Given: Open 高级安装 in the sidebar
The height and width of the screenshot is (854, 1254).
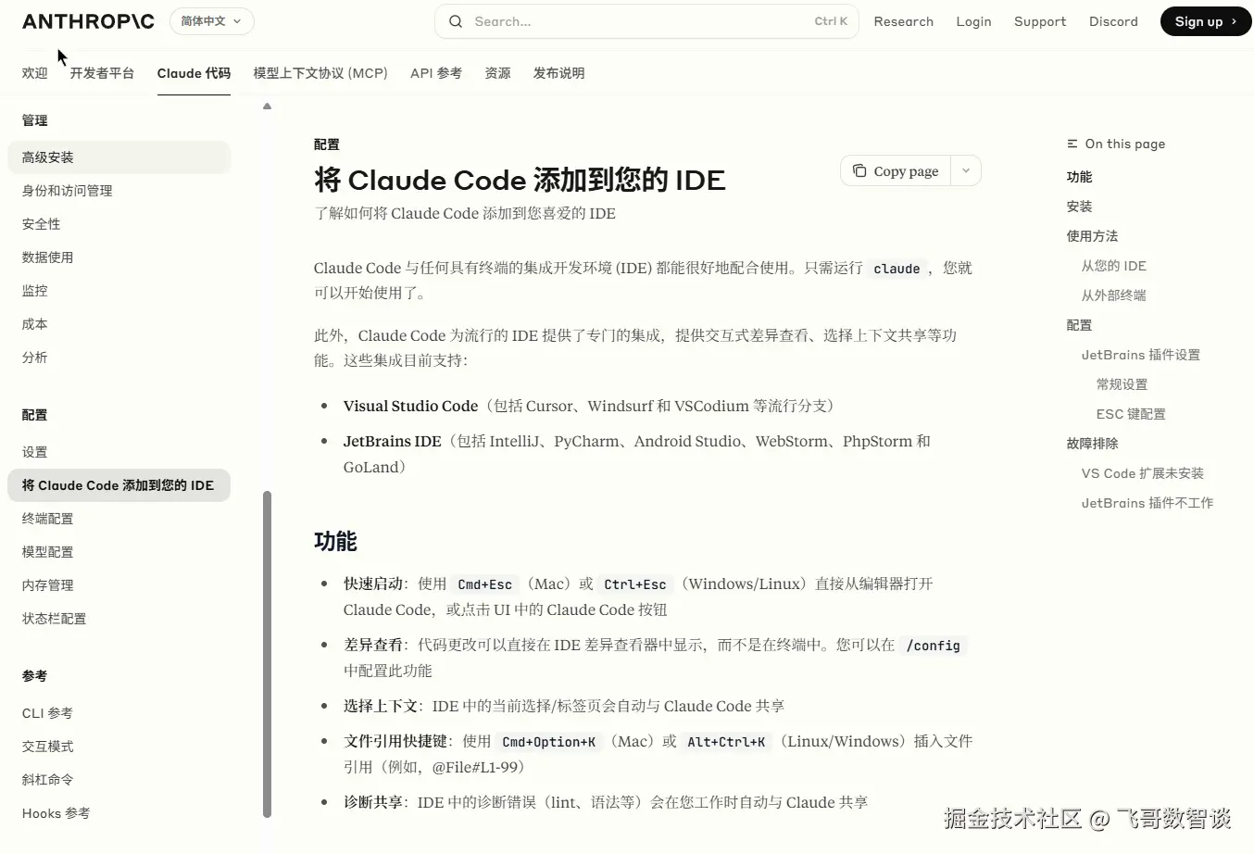Looking at the screenshot, I should click(x=119, y=157).
